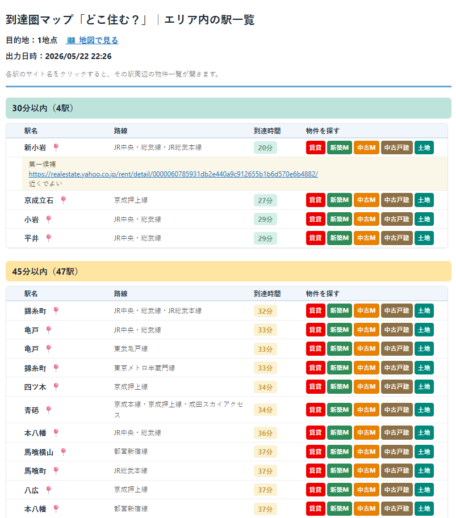The width and height of the screenshot is (456, 518).
Task: Click the pin for 本八幡 on 都営新宿線 row
Action: coord(56,508)
